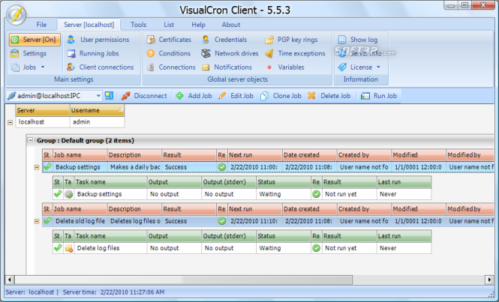Click Add Job
The image size is (499, 302).
coord(194,96)
